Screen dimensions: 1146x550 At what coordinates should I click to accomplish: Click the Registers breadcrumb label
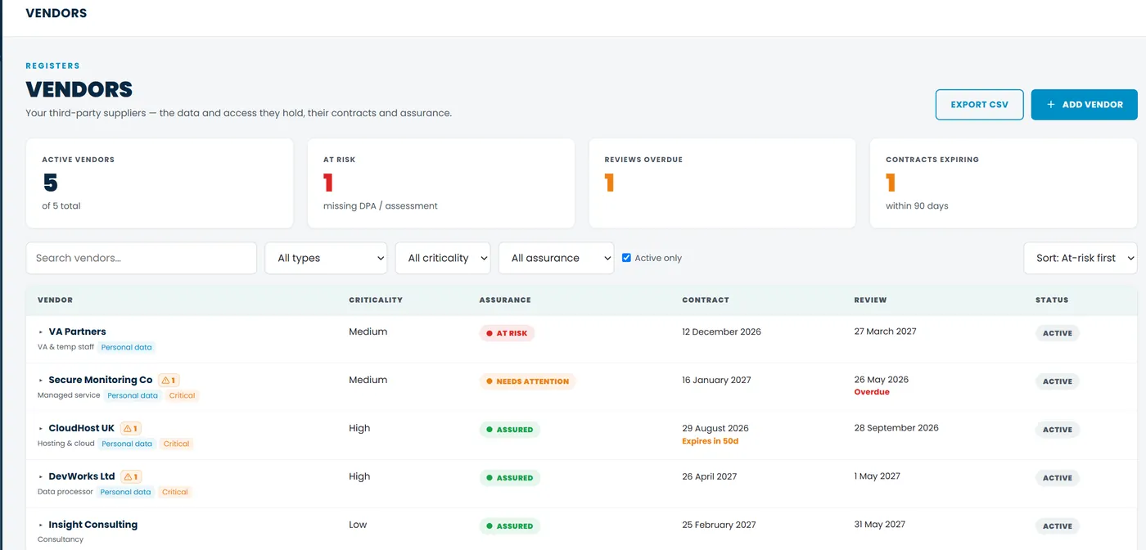pyautogui.click(x=53, y=66)
